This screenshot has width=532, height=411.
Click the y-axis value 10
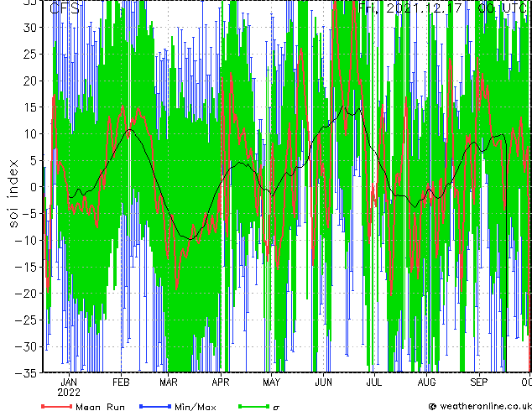[30, 134]
